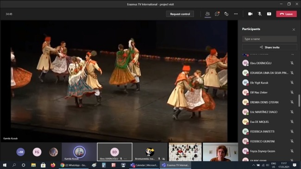This screenshot has width=301, height=169.
Task: Click the red Leave button
Action: 286,14
